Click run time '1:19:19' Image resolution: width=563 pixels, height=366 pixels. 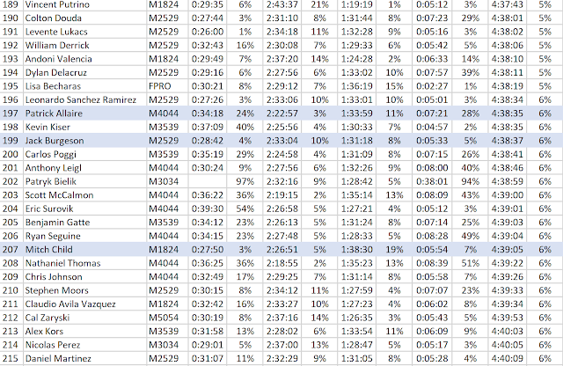click(x=357, y=4)
